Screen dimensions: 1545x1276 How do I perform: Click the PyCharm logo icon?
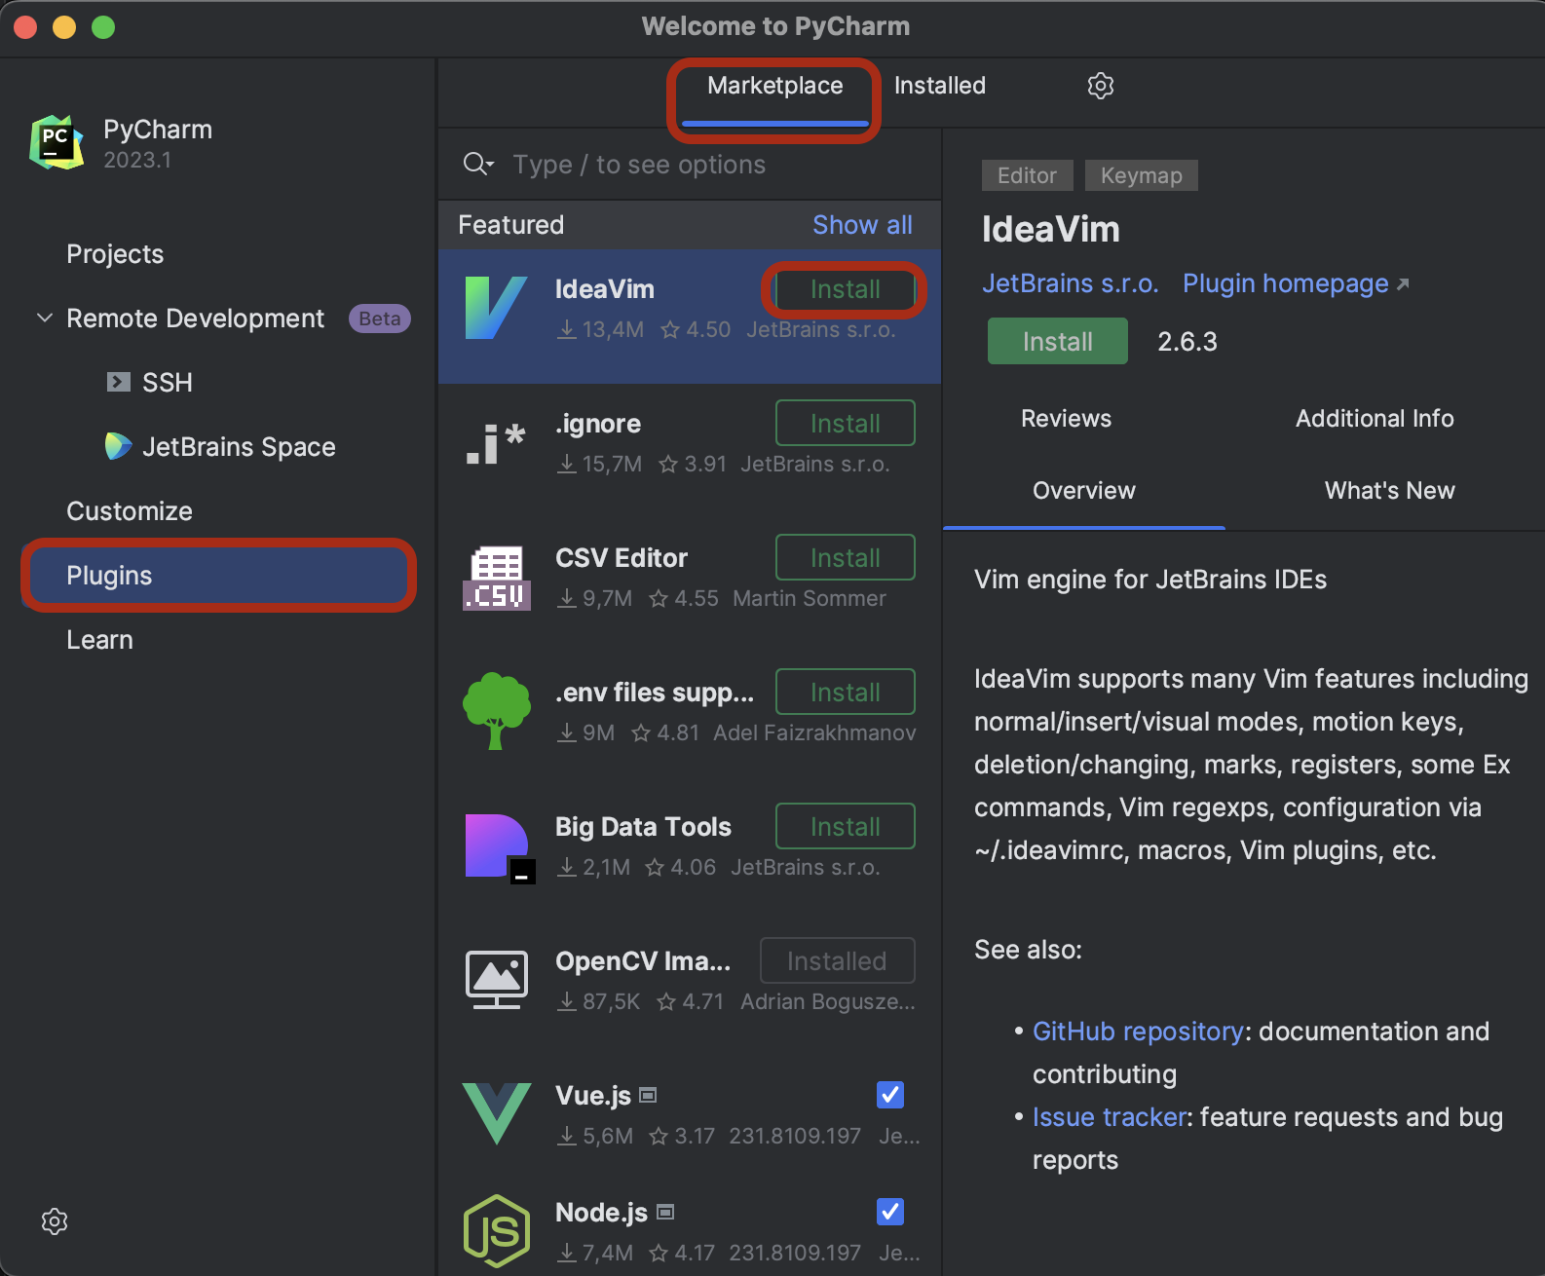57,142
